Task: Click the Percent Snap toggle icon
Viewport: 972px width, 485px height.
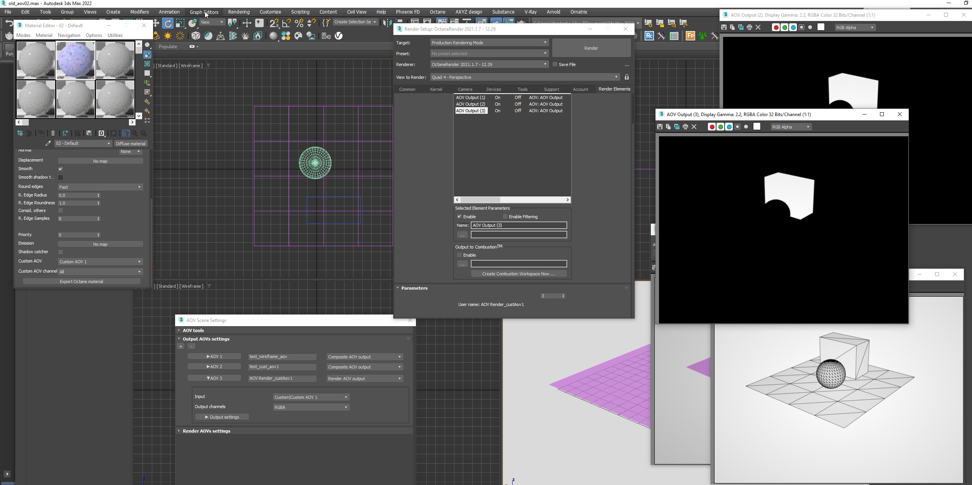Action: (299, 23)
